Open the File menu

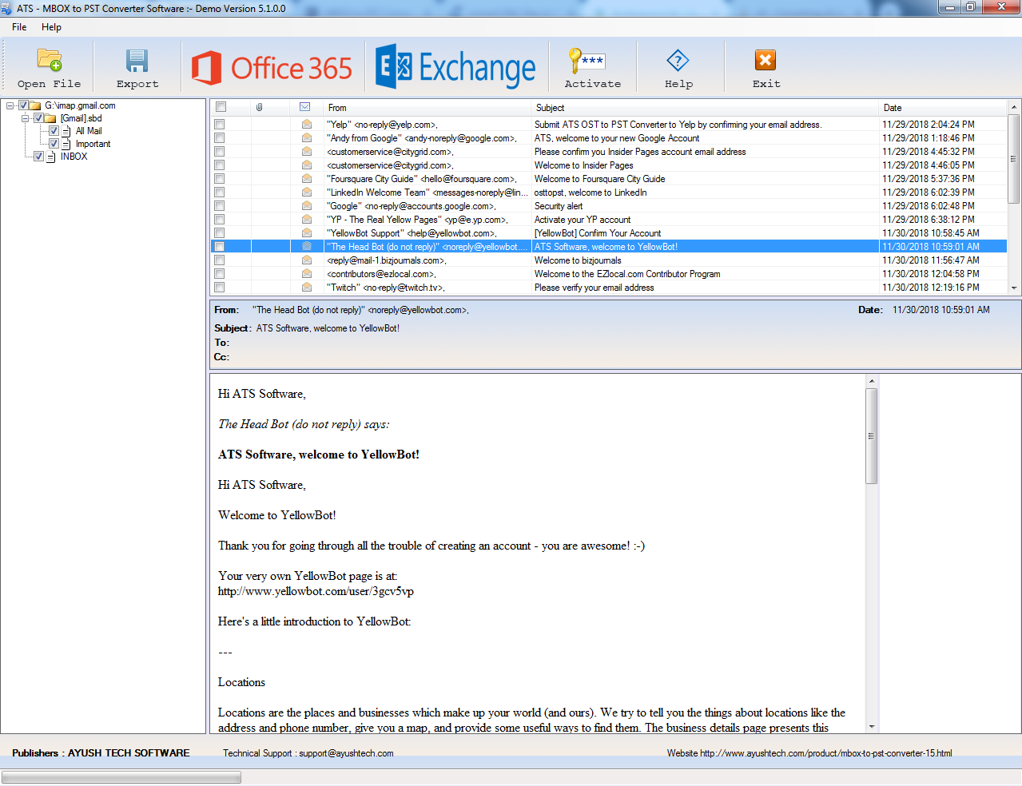click(x=19, y=27)
